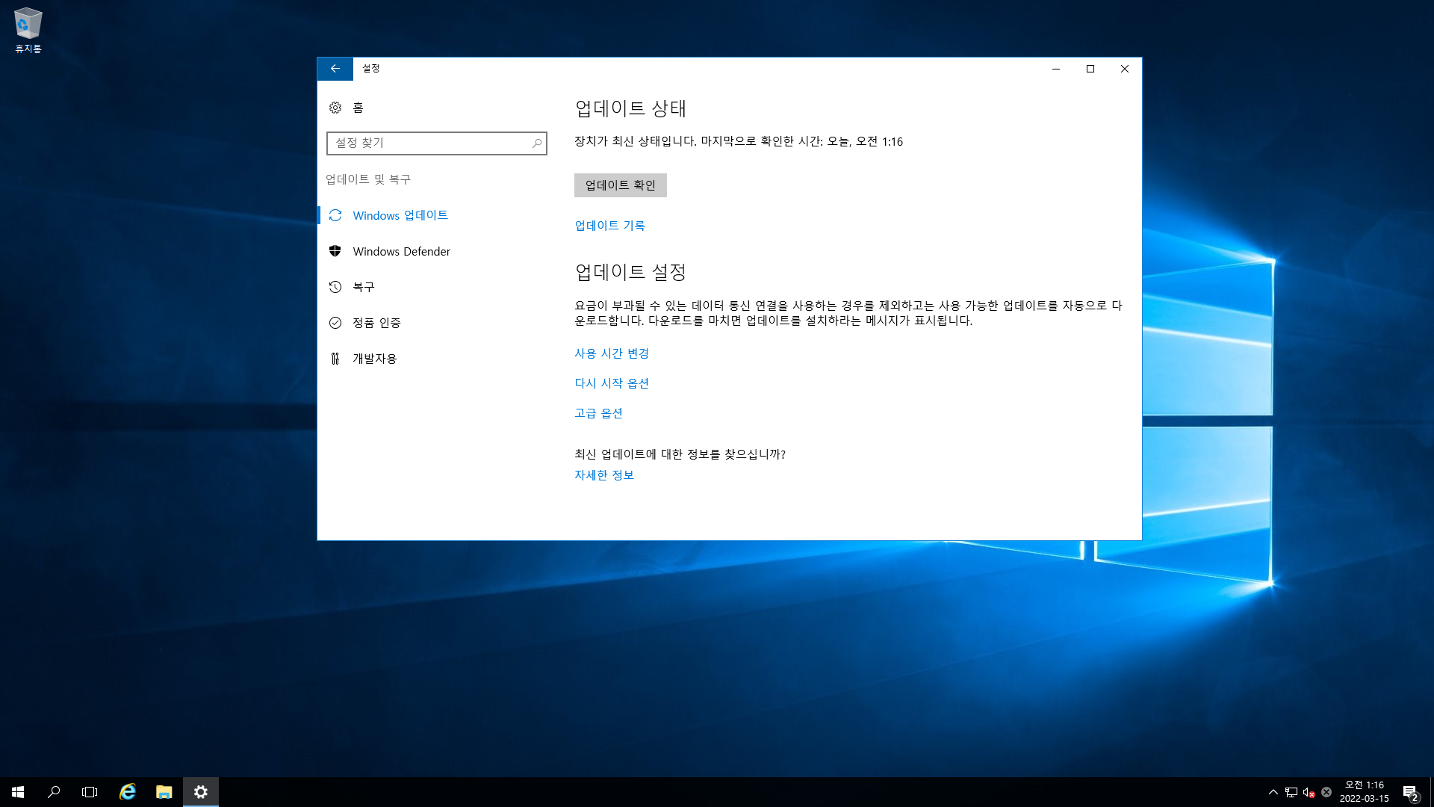Viewport: 1434px width, 807px height.
Task: Open 정품 인증 activation page
Action: click(376, 323)
